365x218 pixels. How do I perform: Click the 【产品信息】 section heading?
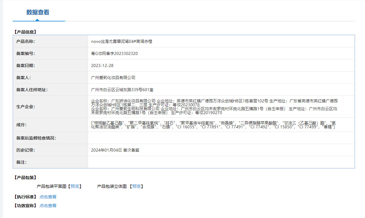[x=25, y=32]
